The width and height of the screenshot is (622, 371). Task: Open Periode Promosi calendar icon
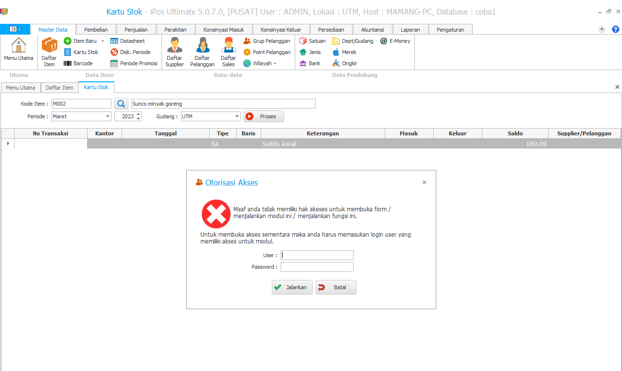coord(114,63)
